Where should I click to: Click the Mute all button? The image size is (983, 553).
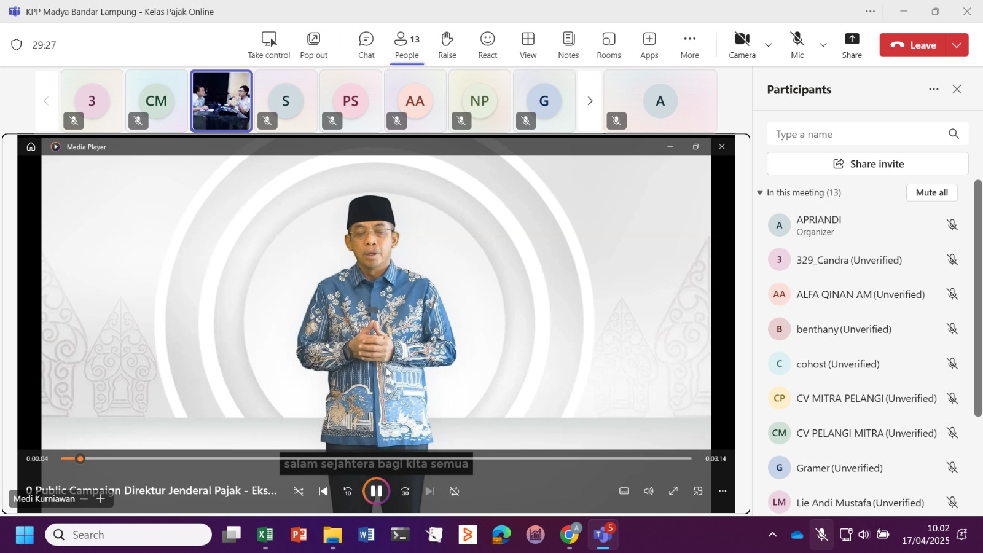931,192
